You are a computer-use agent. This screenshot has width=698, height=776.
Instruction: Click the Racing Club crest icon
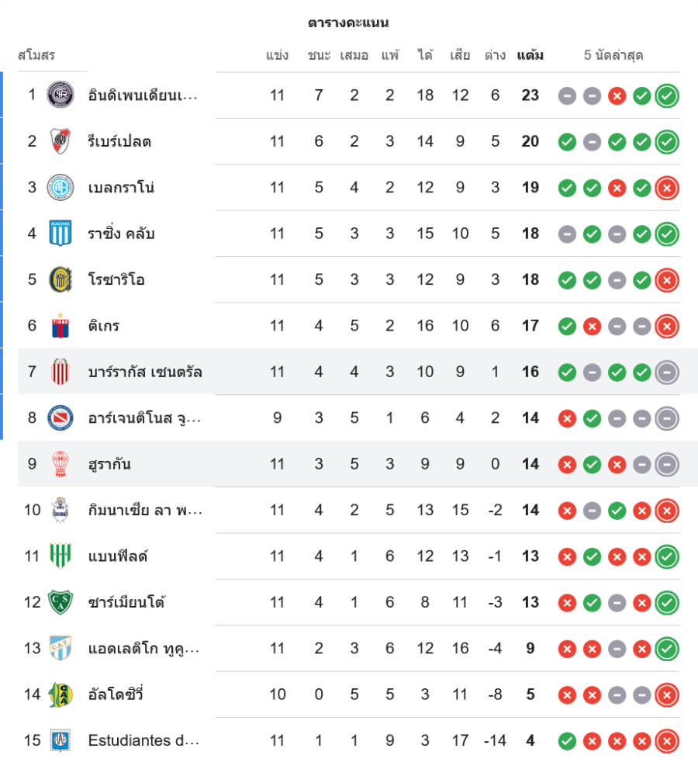(x=60, y=234)
